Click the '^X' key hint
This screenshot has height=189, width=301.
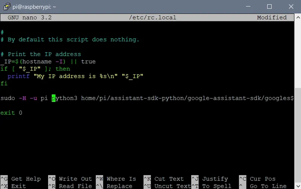click(x=4, y=186)
